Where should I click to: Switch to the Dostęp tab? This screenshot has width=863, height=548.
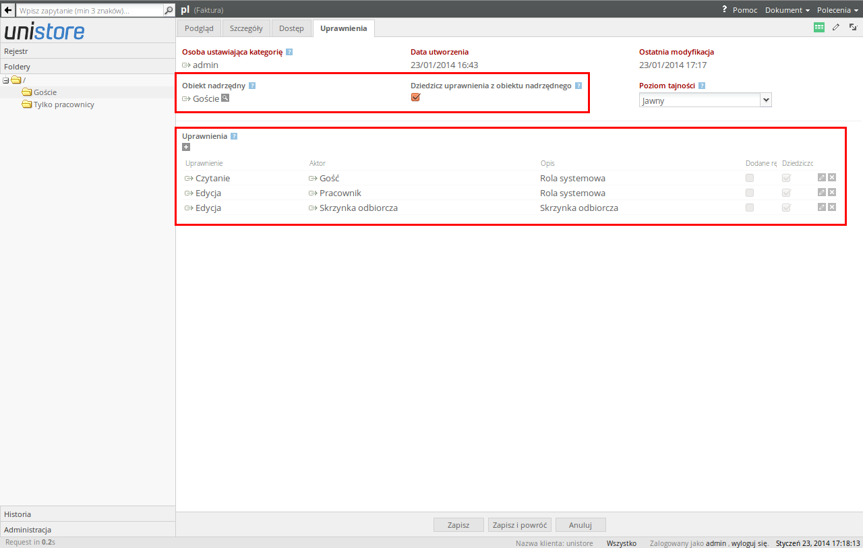pos(292,28)
